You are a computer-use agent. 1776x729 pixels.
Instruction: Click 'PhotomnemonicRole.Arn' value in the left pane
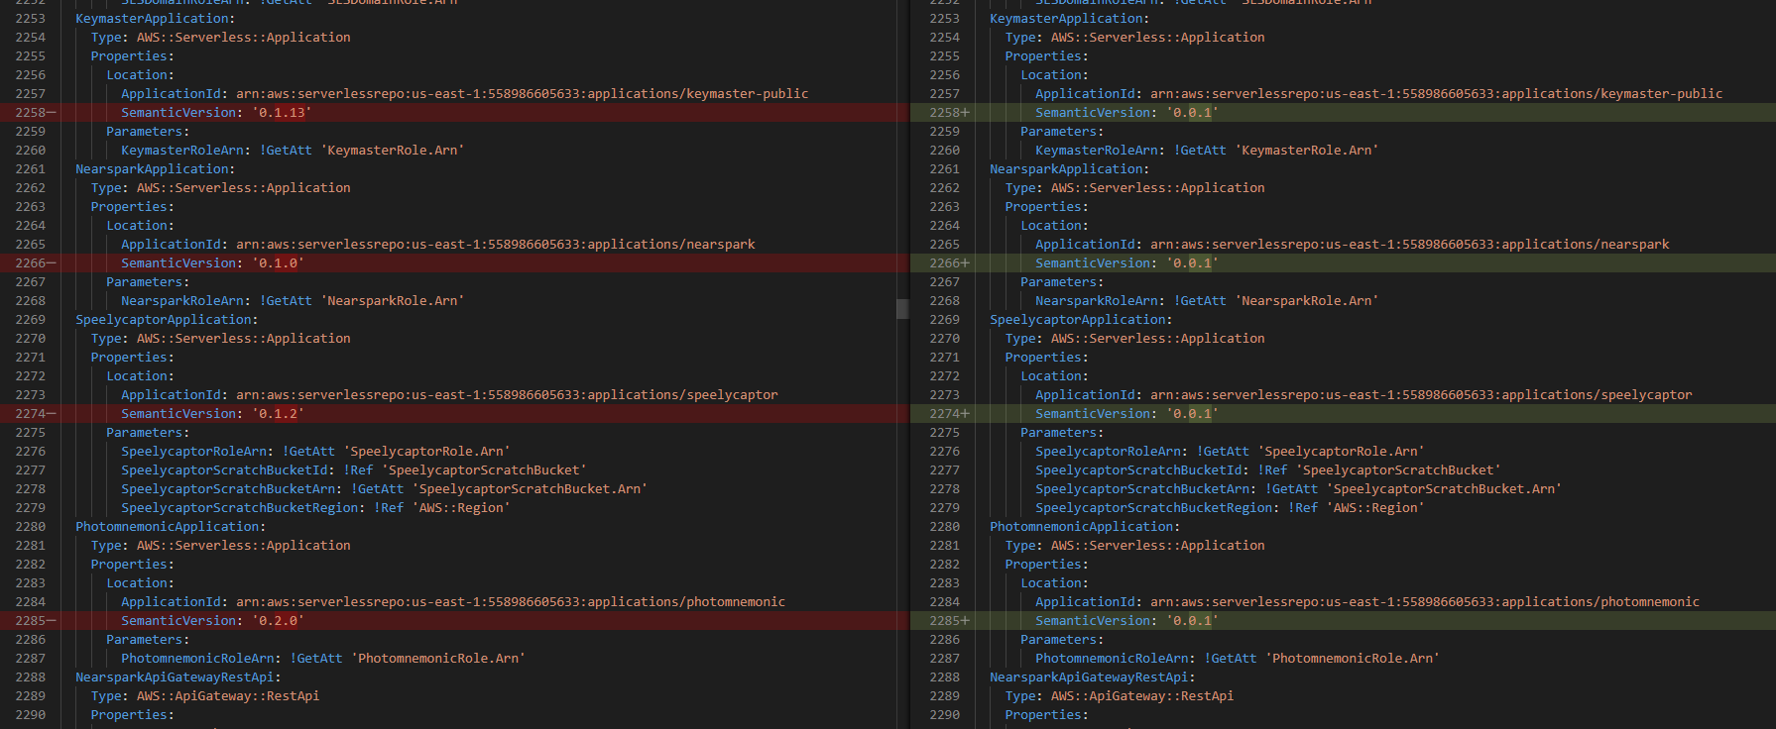click(438, 659)
